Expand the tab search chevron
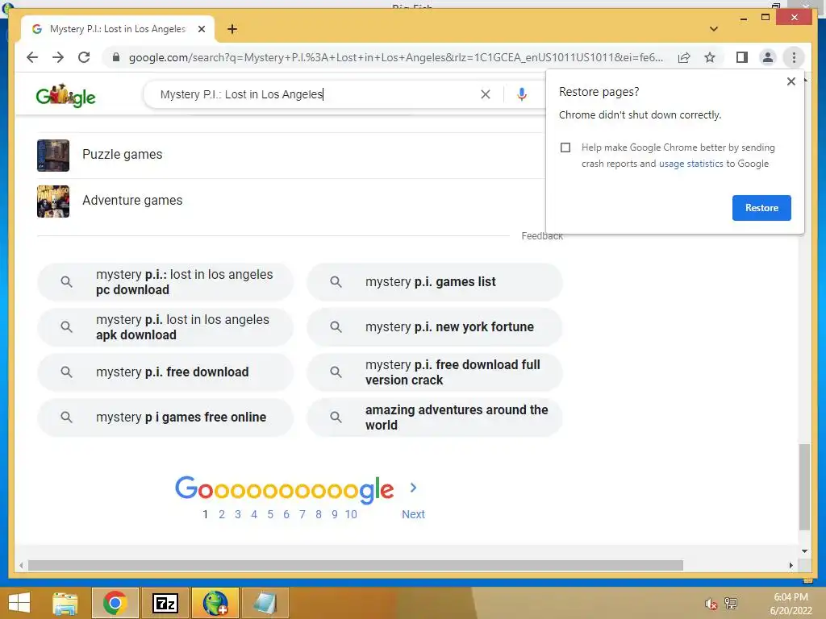 (x=714, y=29)
